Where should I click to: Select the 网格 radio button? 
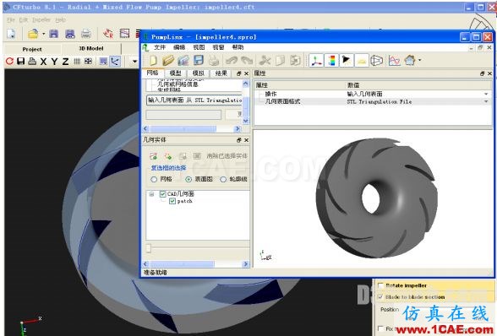(x=154, y=179)
